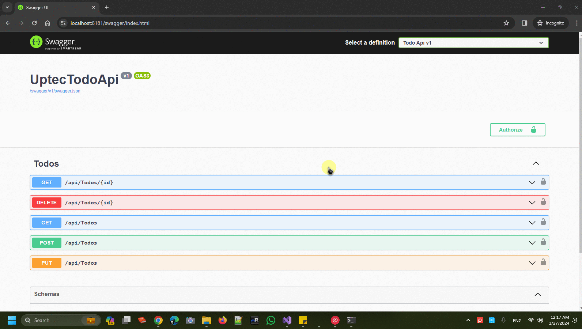Bookmark this page with the star icon
This screenshot has height=329, width=582.
click(x=506, y=23)
